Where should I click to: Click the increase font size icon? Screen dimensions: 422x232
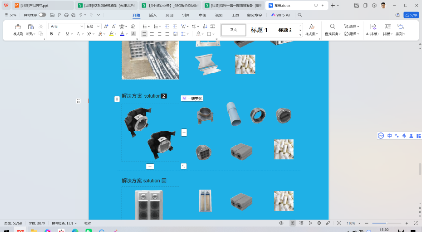point(106,26)
